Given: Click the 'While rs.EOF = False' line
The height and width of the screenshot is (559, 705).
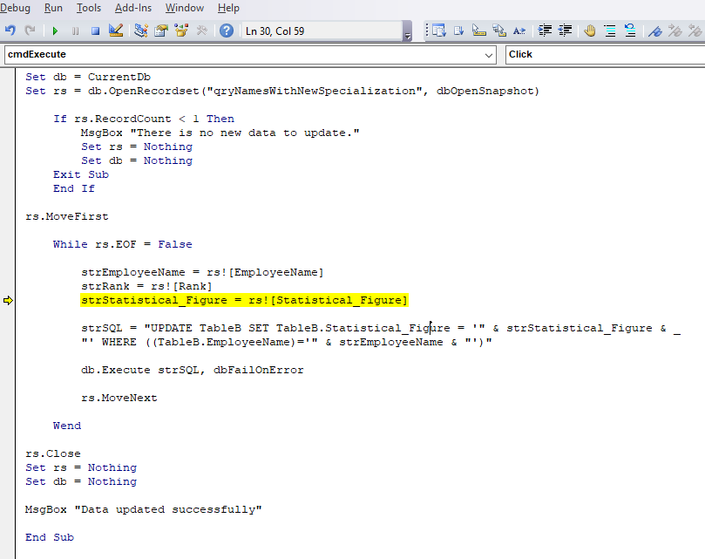Looking at the screenshot, I should pyautogui.click(x=122, y=244).
